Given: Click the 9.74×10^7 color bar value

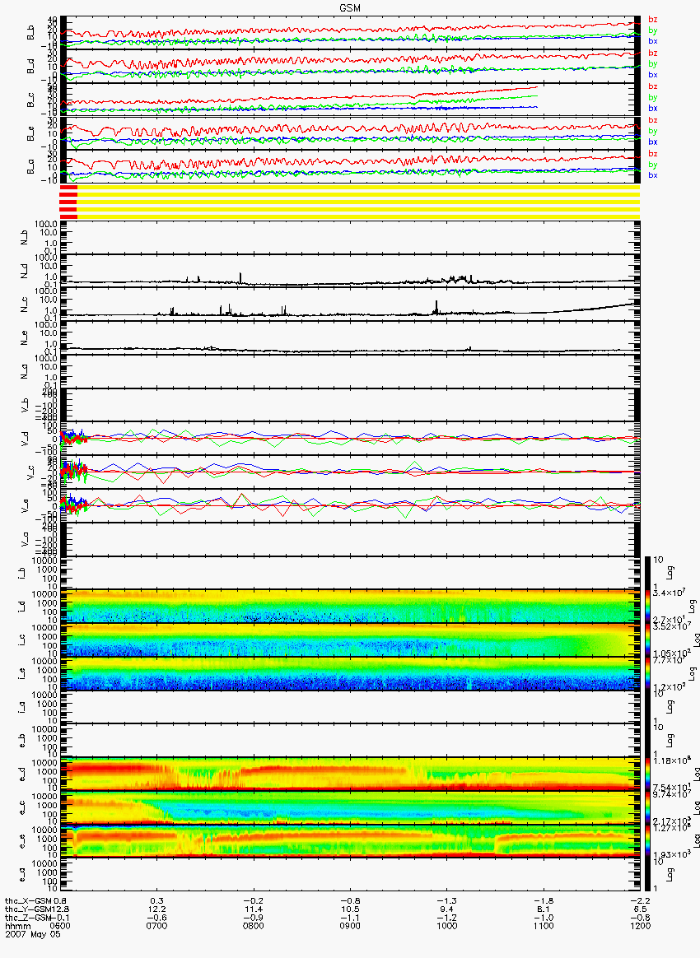Looking at the screenshot, I should [x=670, y=795].
